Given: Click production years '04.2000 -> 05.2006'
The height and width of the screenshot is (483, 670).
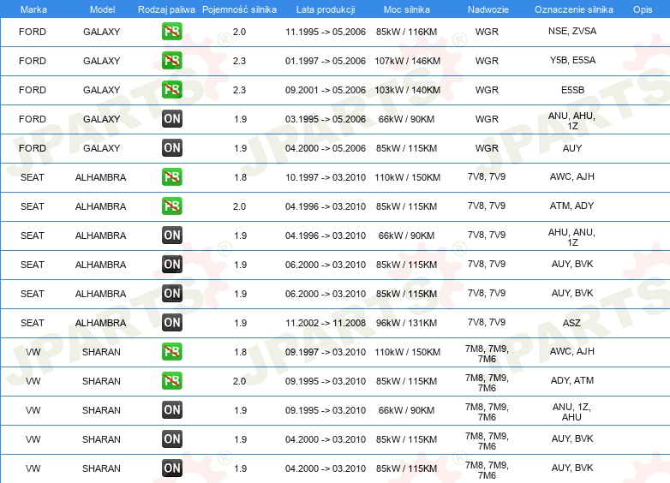Looking at the screenshot, I should (326, 148).
